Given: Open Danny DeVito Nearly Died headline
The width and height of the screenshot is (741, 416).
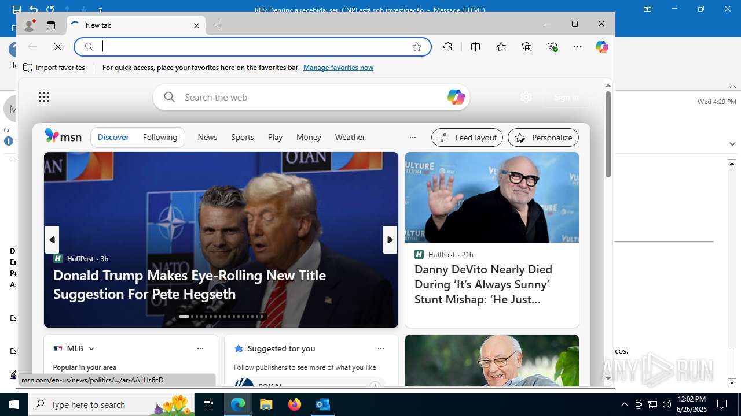Looking at the screenshot, I should (483, 284).
